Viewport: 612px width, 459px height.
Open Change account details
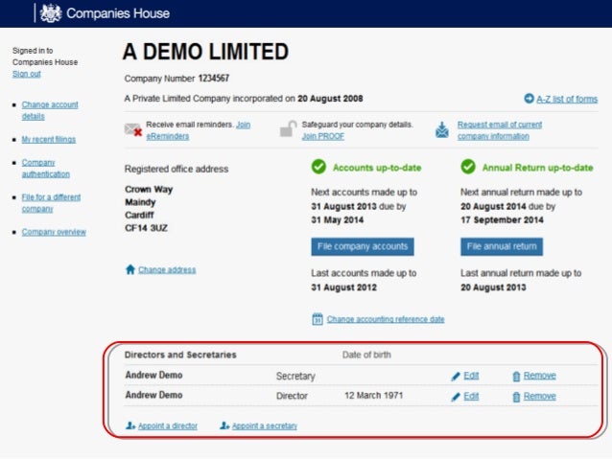50,110
